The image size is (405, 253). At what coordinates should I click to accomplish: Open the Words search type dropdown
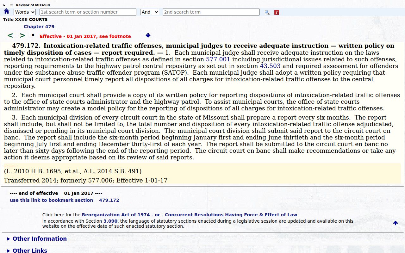pyautogui.click(x=25, y=12)
